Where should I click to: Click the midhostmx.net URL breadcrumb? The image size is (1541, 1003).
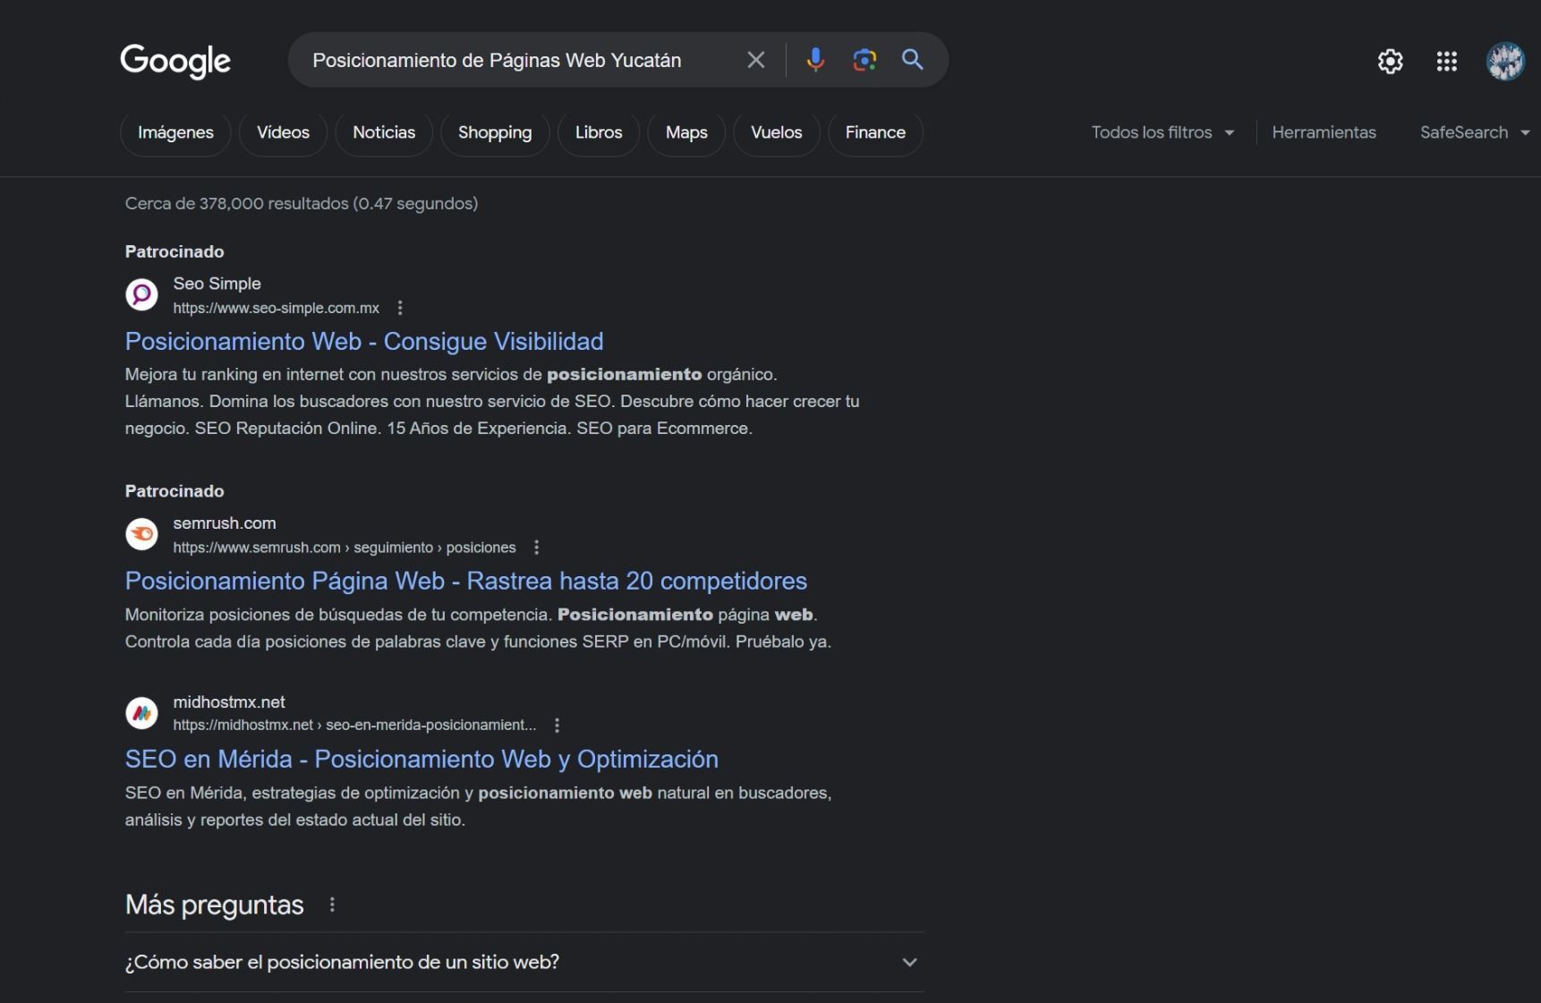[354, 725]
